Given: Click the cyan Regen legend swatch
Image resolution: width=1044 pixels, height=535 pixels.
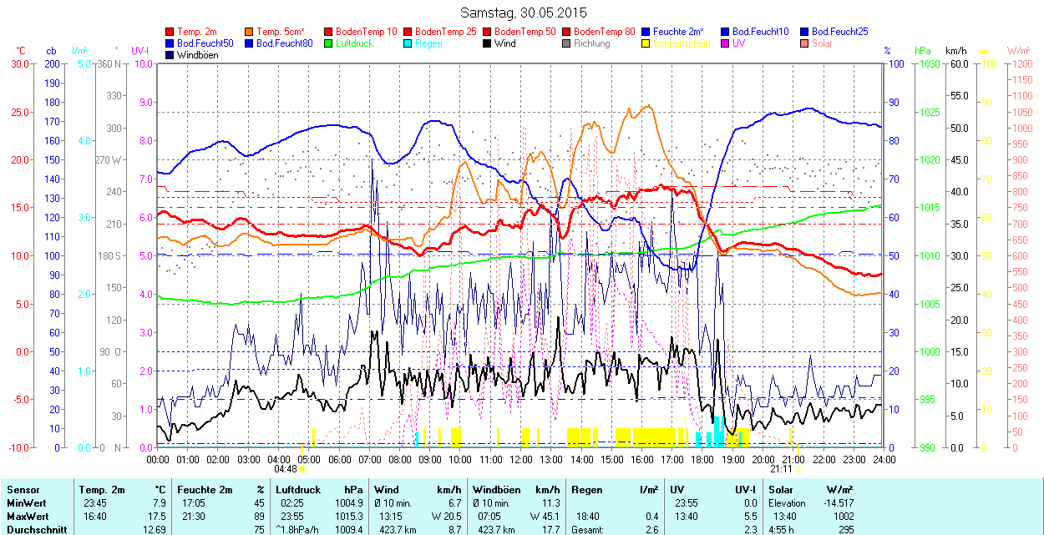Looking at the screenshot, I should tap(408, 43).
